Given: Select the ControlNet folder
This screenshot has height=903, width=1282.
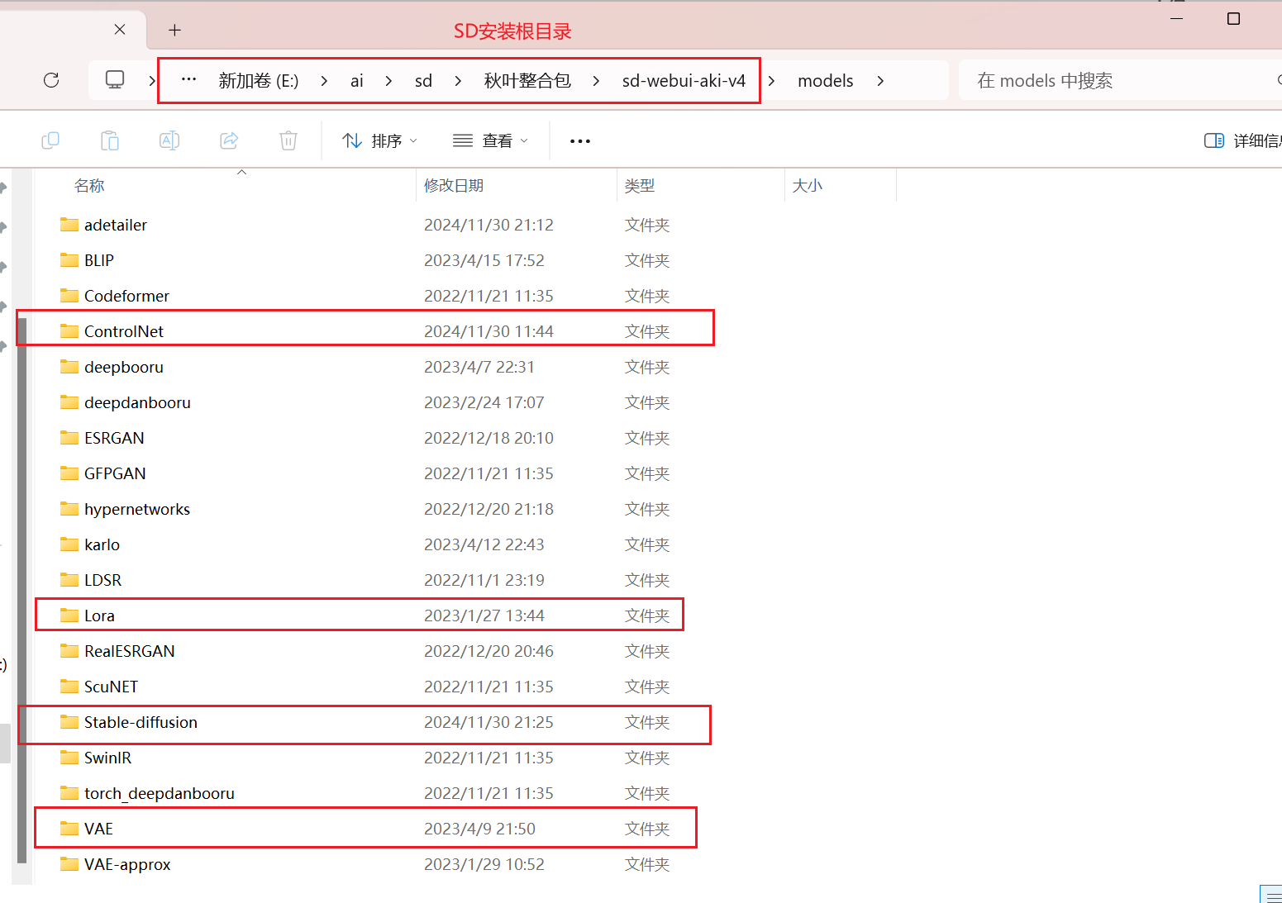Looking at the screenshot, I should (x=124, y=331).
